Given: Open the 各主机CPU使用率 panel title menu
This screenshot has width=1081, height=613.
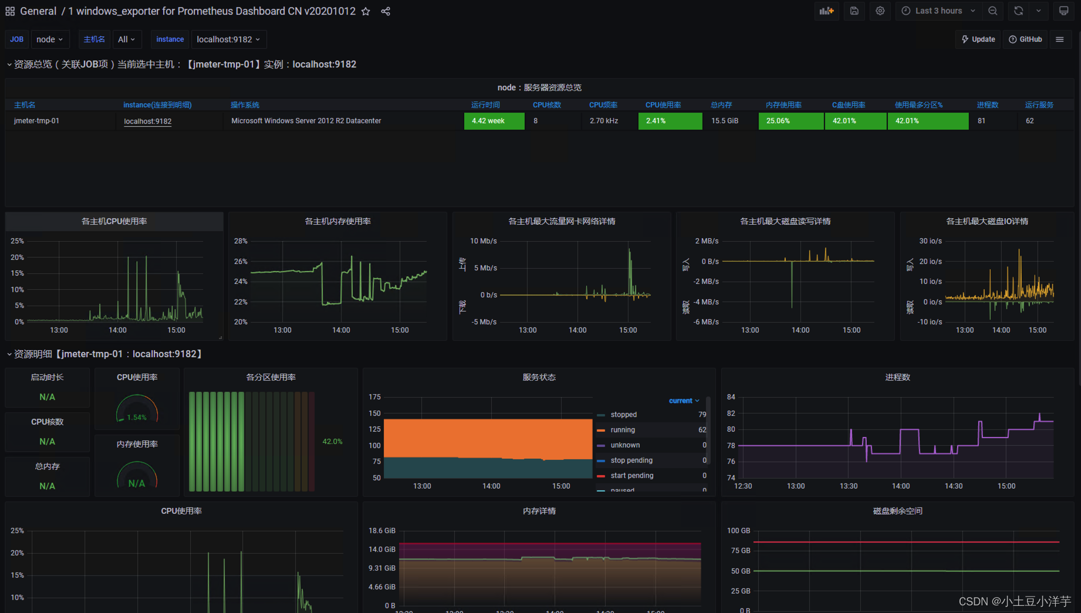Looking at the screenshot, I should pyautogui.click(x=114, y=221).
